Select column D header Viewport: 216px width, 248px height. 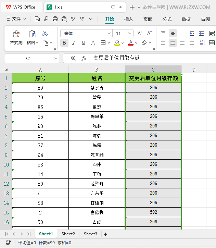coord(194,70)
